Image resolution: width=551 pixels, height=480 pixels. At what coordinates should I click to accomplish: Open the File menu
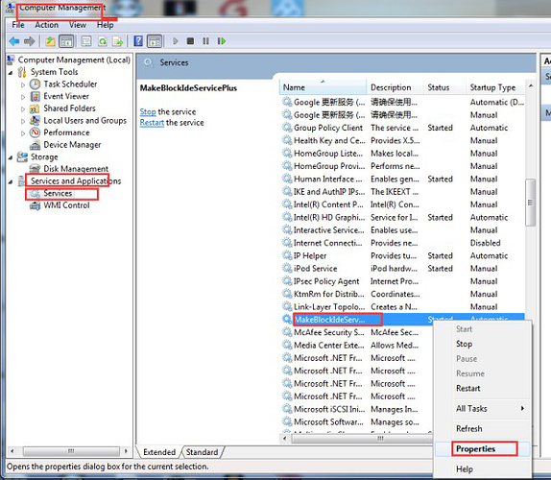(18, 25)
